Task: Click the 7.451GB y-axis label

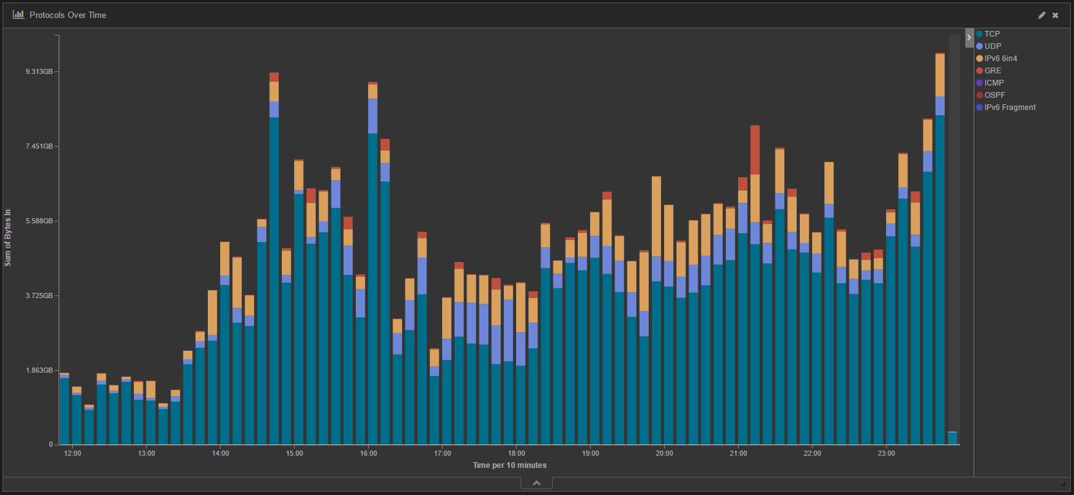Action: 39,146
